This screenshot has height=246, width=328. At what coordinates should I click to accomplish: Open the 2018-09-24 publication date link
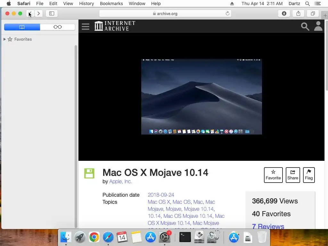[161, 195]
